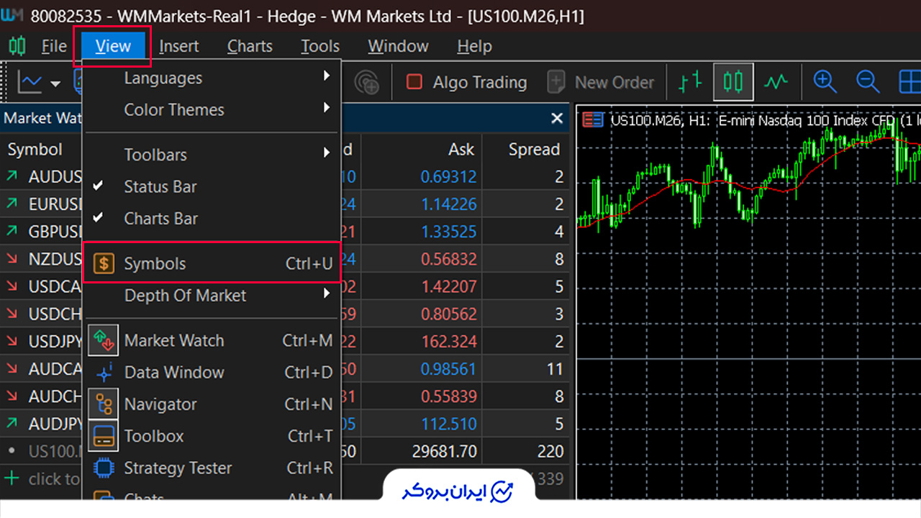Click ask price 0.56832
921x518 pixels.
point(448,259)
